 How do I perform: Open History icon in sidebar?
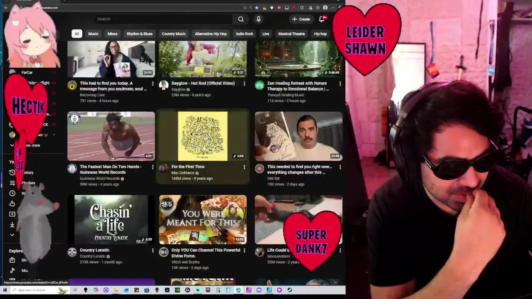[12, 172]
